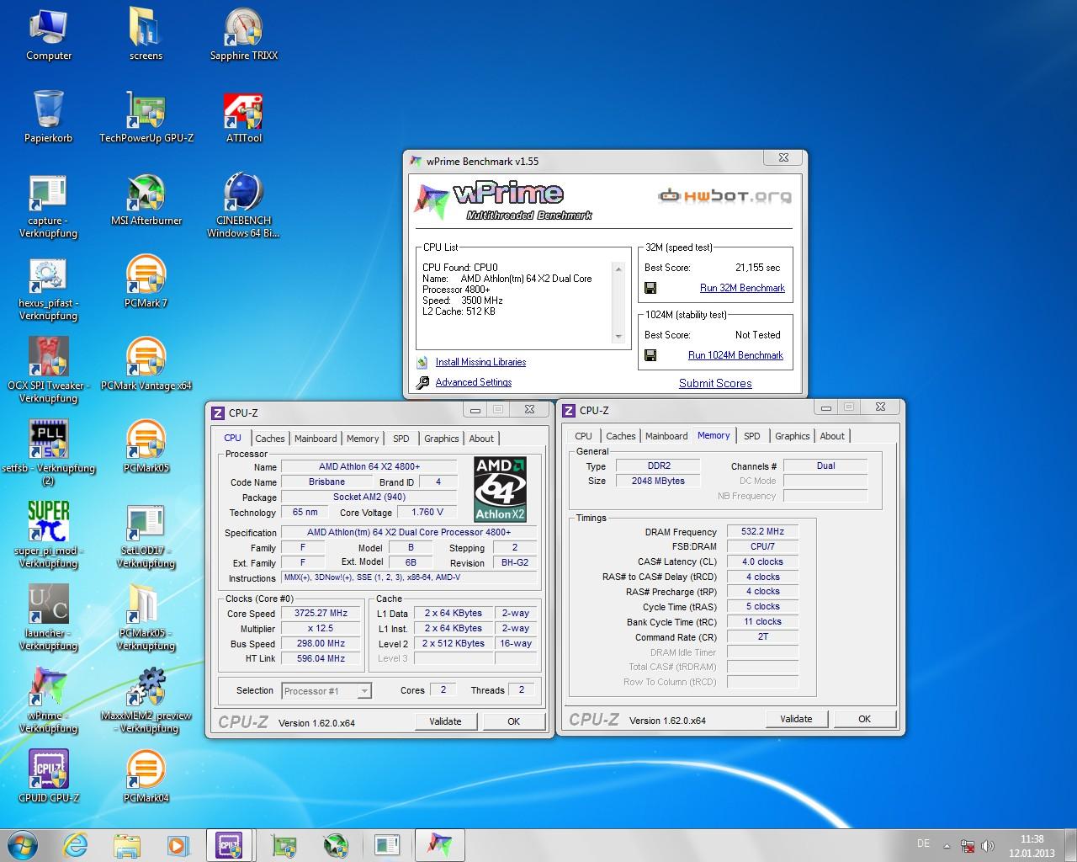Click save icon beside 32M benchmark
Image resolution: width=1077 pixels, height=862 pixels.
click(650, 288)
